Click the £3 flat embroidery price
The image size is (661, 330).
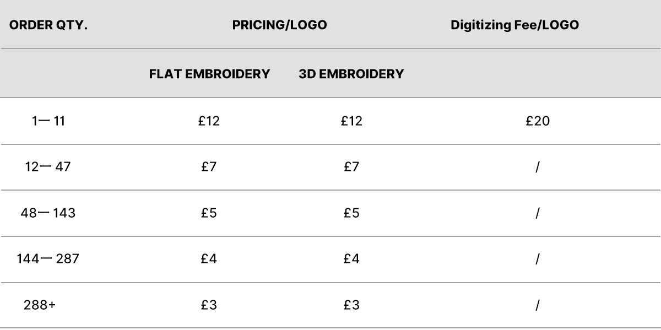(209, 305)
